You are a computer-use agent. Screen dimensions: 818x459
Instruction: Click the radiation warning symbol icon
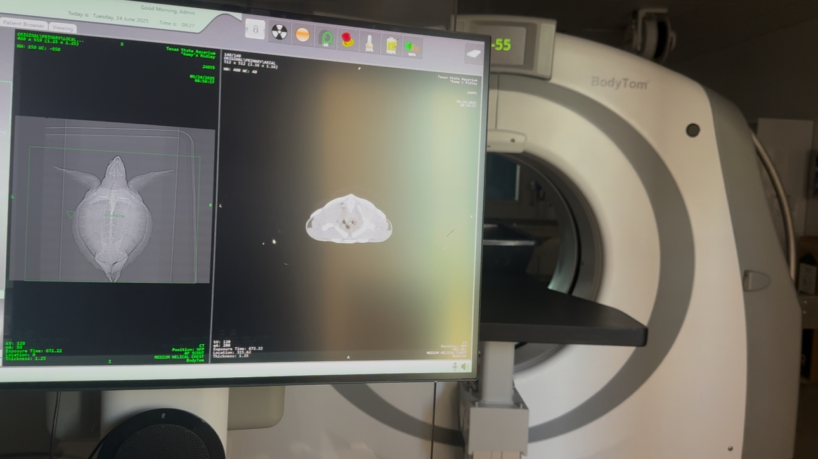tap(279, 32)
